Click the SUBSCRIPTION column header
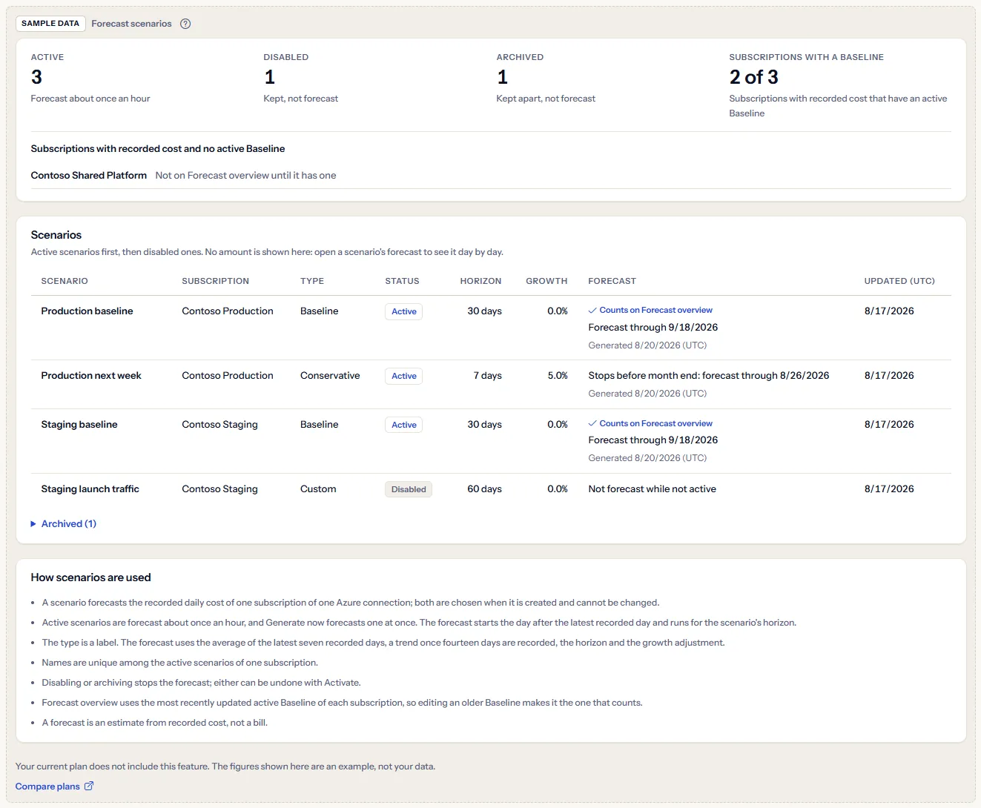981x808 pixels. (x=215, y=282)
